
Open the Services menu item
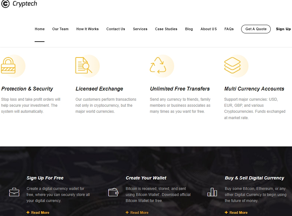(140, 29)
